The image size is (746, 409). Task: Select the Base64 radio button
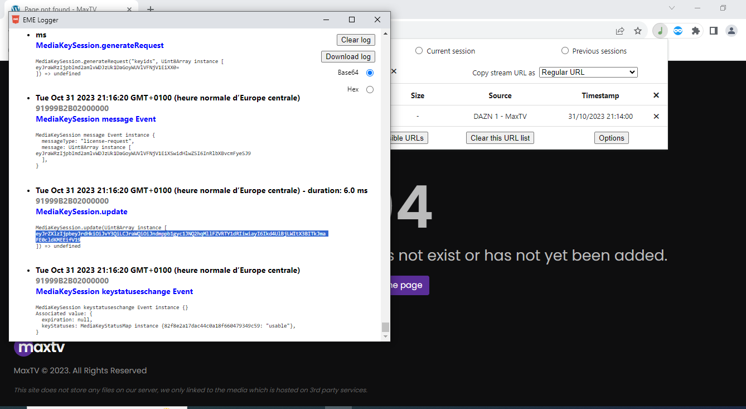370,73
